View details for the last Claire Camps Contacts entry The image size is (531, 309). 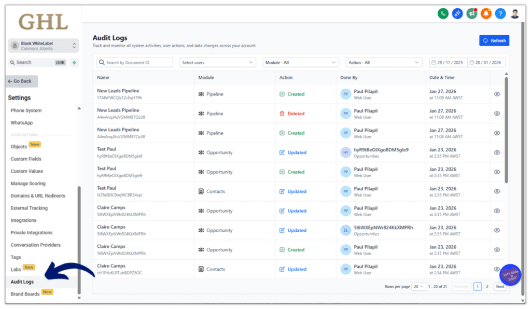[497, 269]
